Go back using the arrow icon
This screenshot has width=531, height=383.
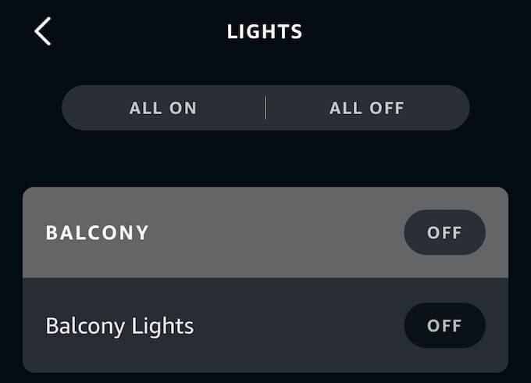click(x=43, y=32)
